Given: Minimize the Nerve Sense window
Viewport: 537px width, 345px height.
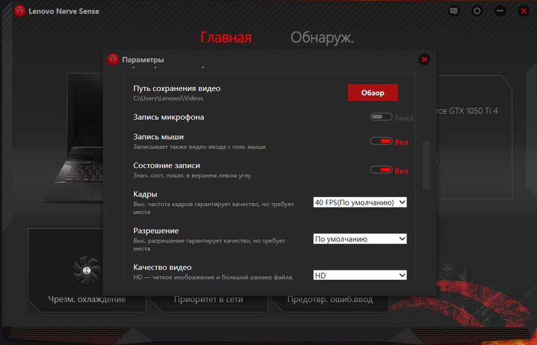Looking at the screenshot, I should [500, 11].
